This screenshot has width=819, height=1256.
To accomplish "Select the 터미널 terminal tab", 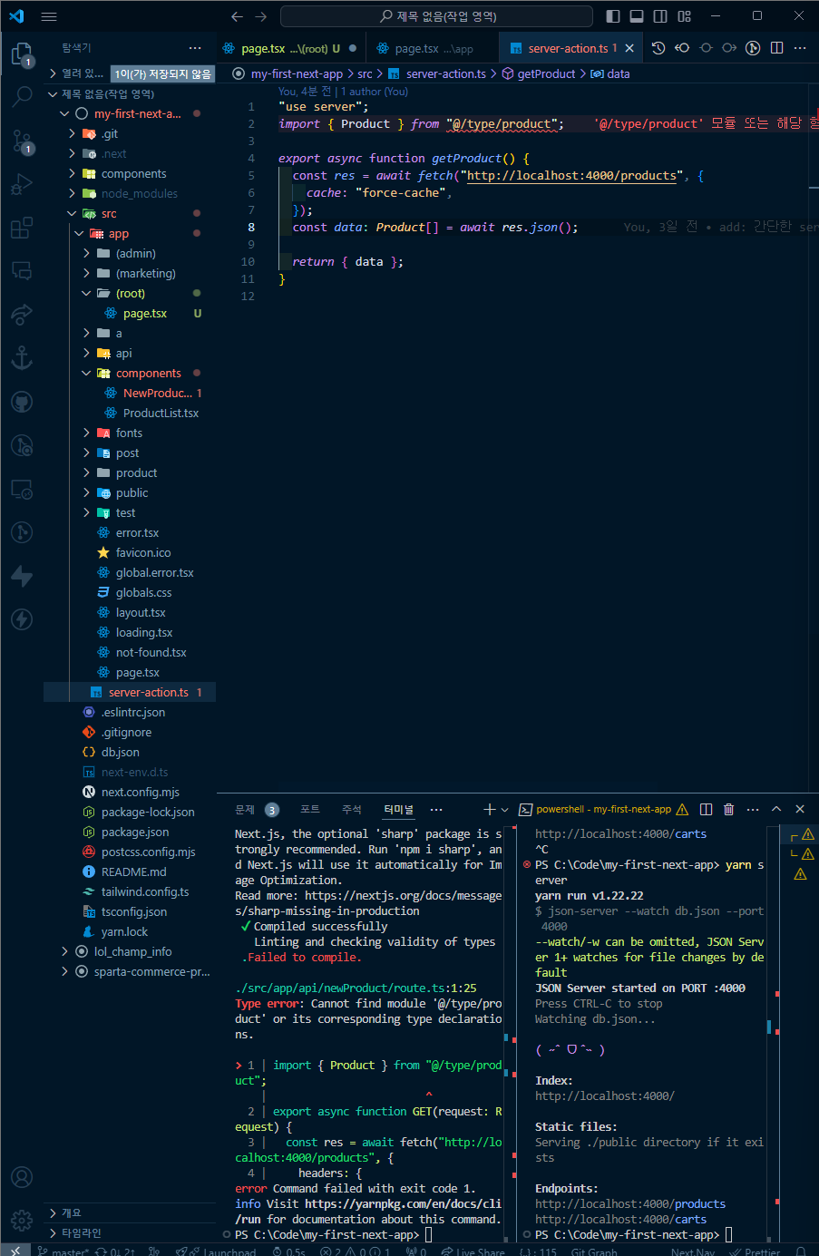I will [398, 809].
